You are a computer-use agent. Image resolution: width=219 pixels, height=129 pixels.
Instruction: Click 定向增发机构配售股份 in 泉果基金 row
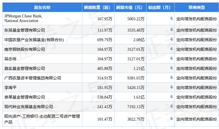tap(197, 97)
